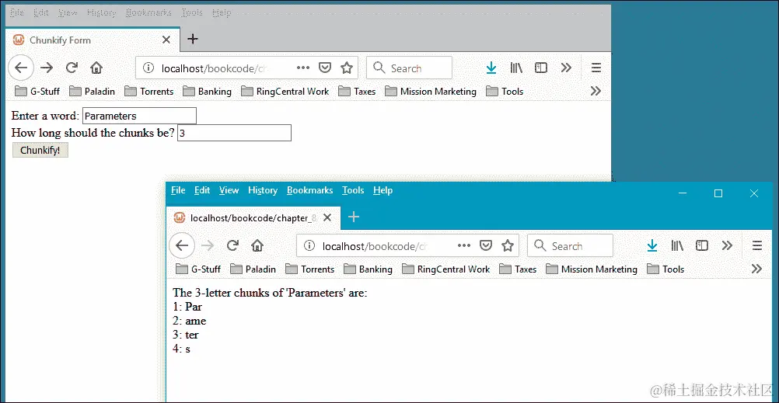Select the Chunkify Form tab
Screen dimensions: 779x403
93,40
